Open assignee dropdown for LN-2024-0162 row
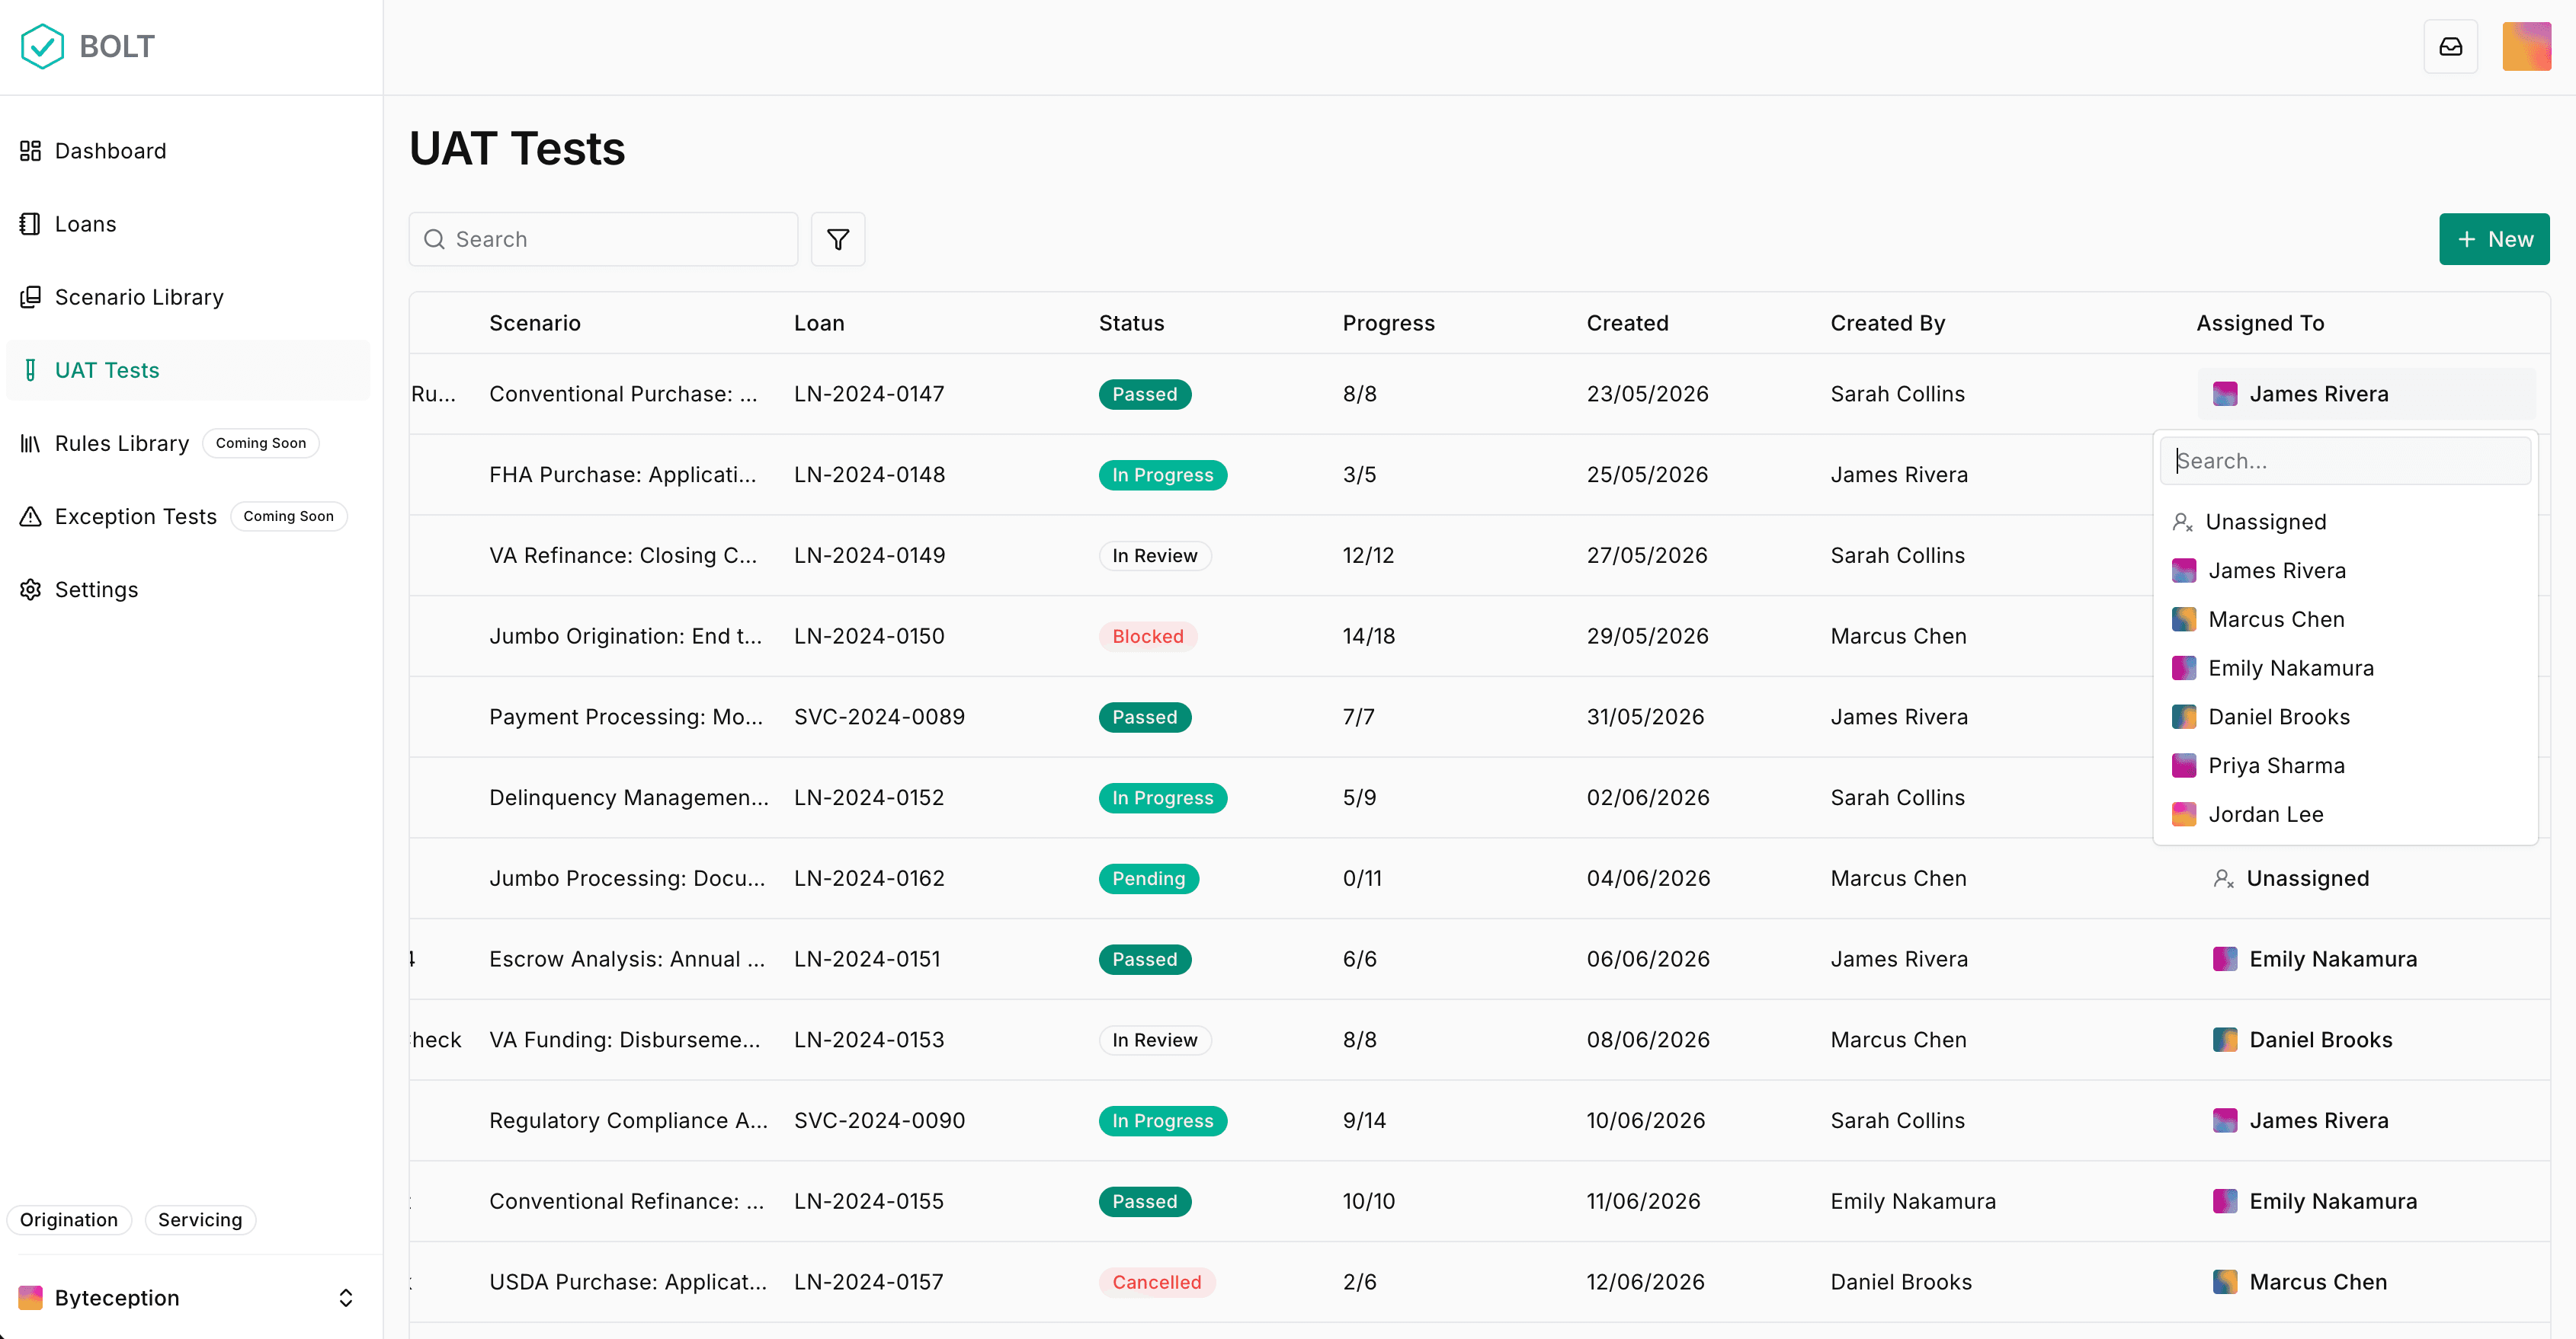This screenshot has height=1339, width=2576. point(2366,878)
